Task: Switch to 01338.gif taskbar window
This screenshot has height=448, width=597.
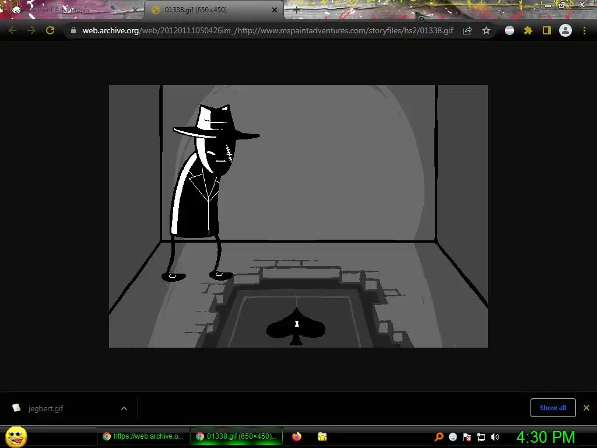Action: (x=237, y=436)
